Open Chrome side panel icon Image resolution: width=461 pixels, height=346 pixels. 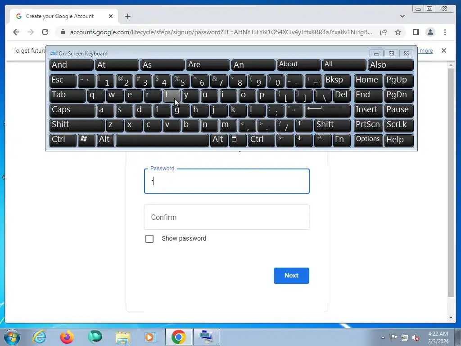click(x=416, y=32)
